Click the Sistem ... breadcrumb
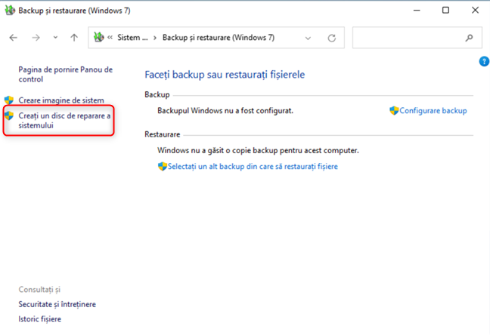The height and width of the screenshot is (335, 490). point(132,38)
